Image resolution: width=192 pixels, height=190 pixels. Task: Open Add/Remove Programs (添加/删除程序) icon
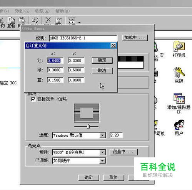(x=179, y=103)
